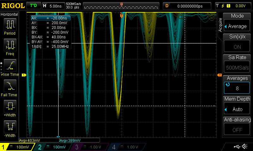Click the Horizontal menu header
The image size is (253, 151).
(9, 14)
